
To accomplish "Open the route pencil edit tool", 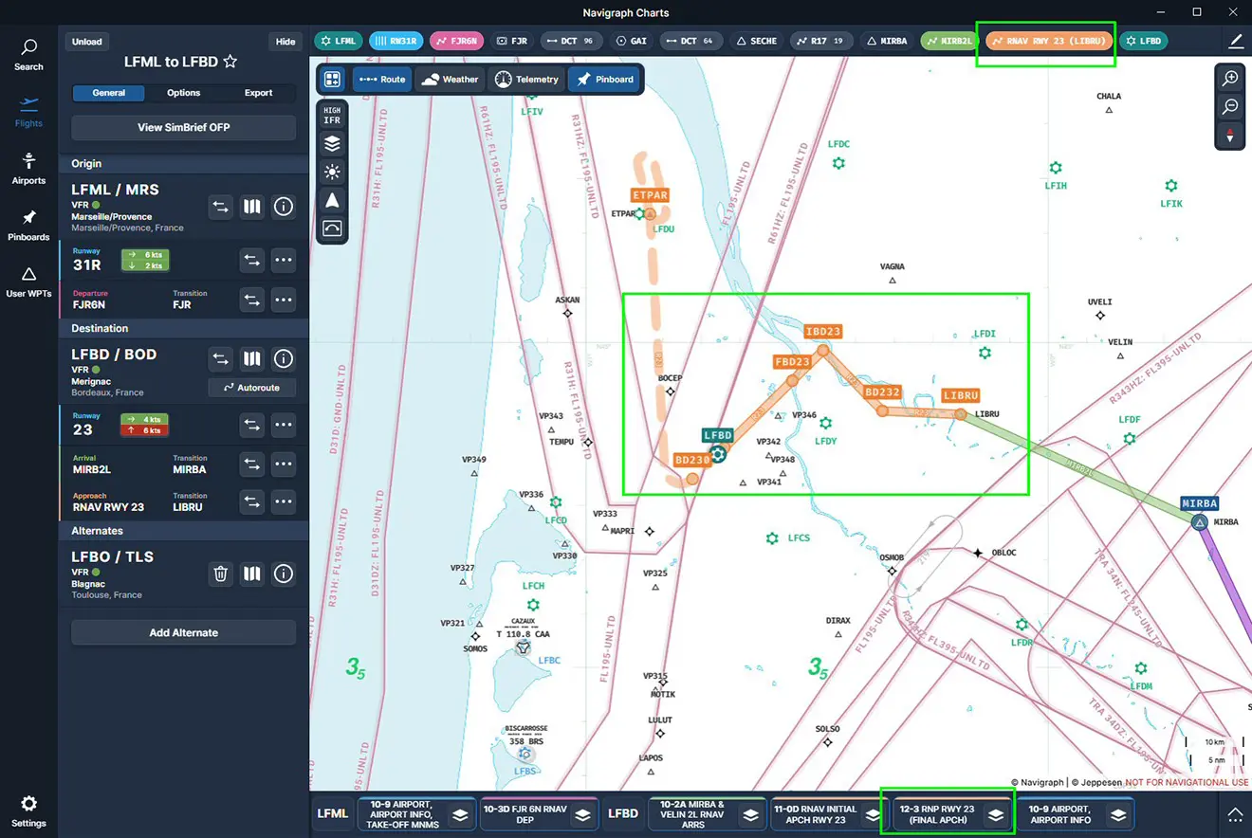I will point(1235,41).
